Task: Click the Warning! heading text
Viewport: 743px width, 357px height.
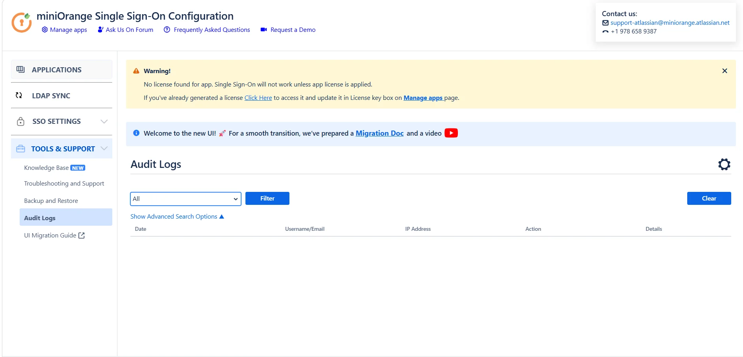Action: pos(157,71)
